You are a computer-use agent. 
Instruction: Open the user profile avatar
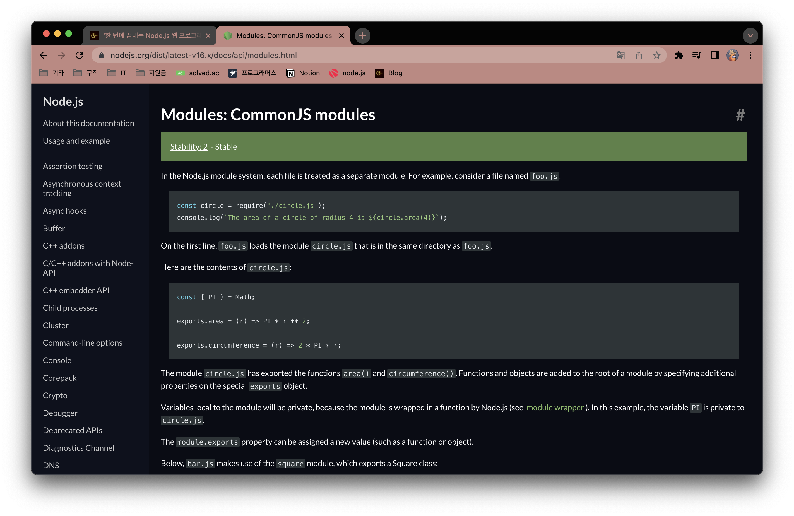pos(732,55)
